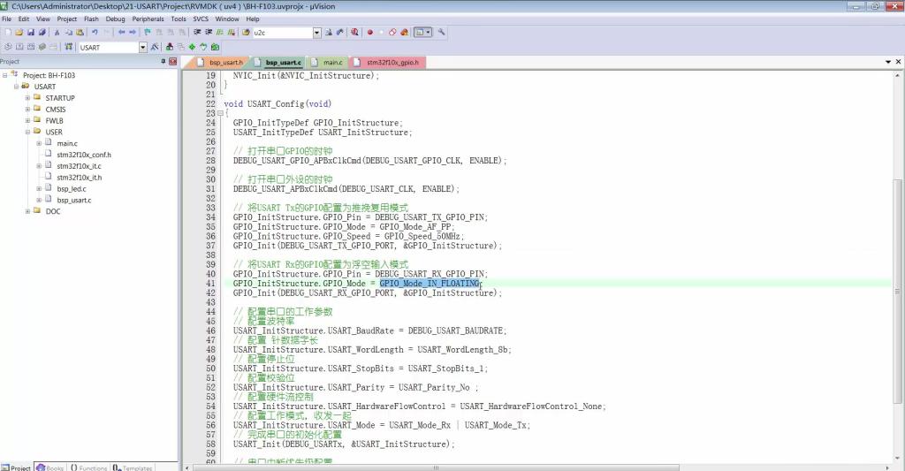This screenshot has width=905, height=471.
Task: Open the USART target selection dropdown
Action: click(142, 47)
